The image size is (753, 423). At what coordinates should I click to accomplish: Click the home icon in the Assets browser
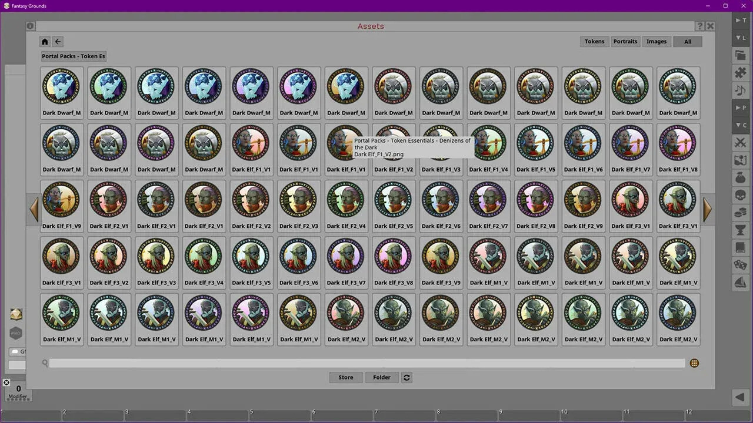(45, 41)
